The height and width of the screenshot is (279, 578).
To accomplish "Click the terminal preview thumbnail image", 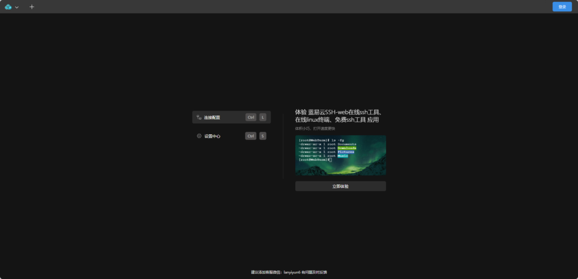I will pos(340,156).
